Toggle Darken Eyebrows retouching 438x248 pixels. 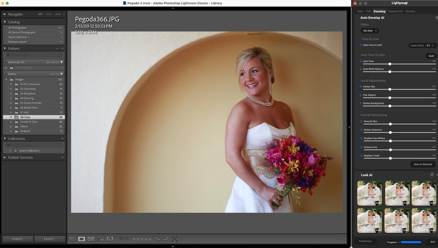[361, 130]
